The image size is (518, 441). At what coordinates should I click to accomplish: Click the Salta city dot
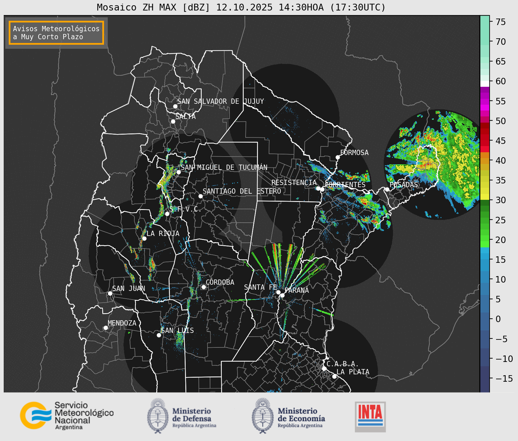[173, 121]
